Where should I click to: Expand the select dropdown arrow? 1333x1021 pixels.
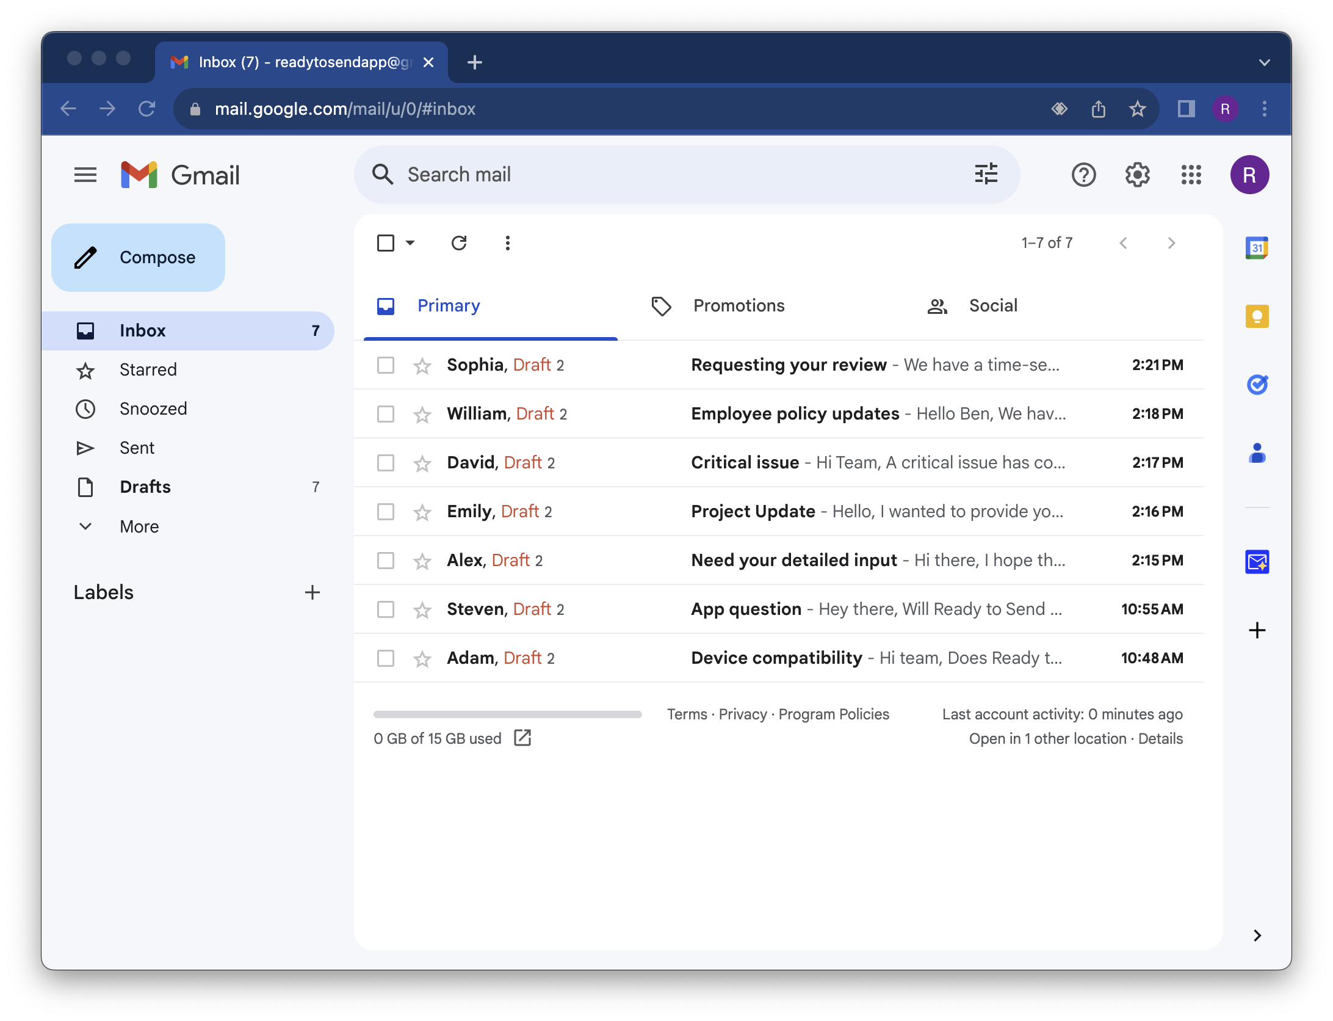tap(411, 244)
